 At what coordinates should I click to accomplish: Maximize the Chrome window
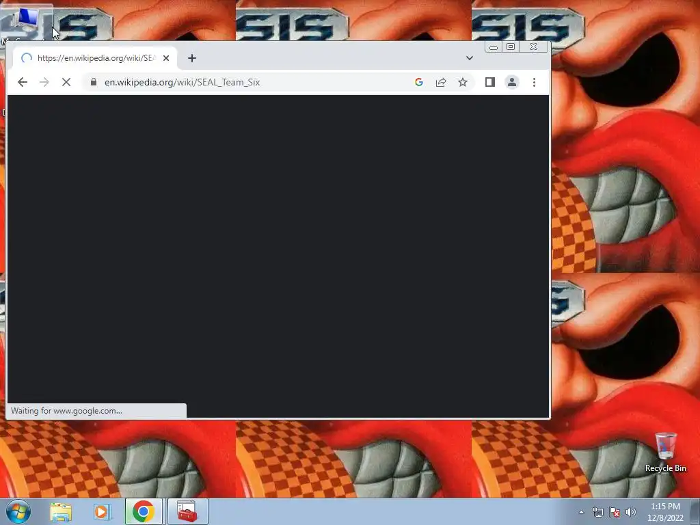coord(511,47)
